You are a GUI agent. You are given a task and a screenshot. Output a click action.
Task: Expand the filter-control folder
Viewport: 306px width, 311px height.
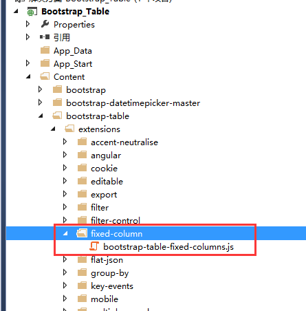(65, 220)
